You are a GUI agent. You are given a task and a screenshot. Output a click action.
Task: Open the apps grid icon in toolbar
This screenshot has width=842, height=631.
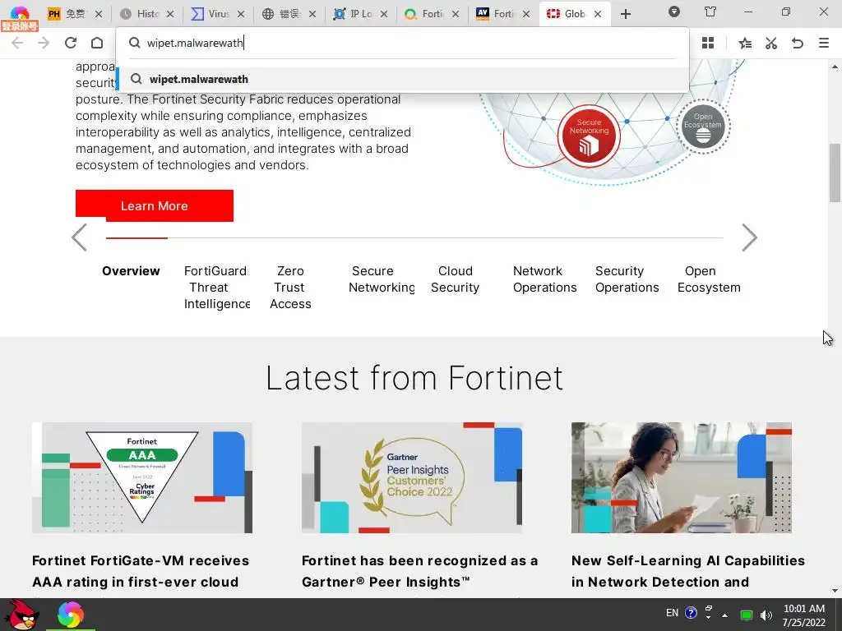708,43
